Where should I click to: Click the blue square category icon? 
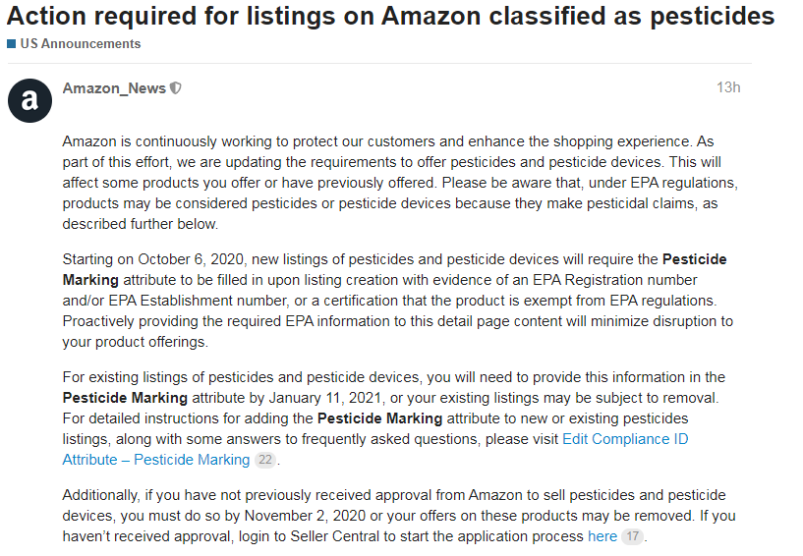tap(12, 44)
